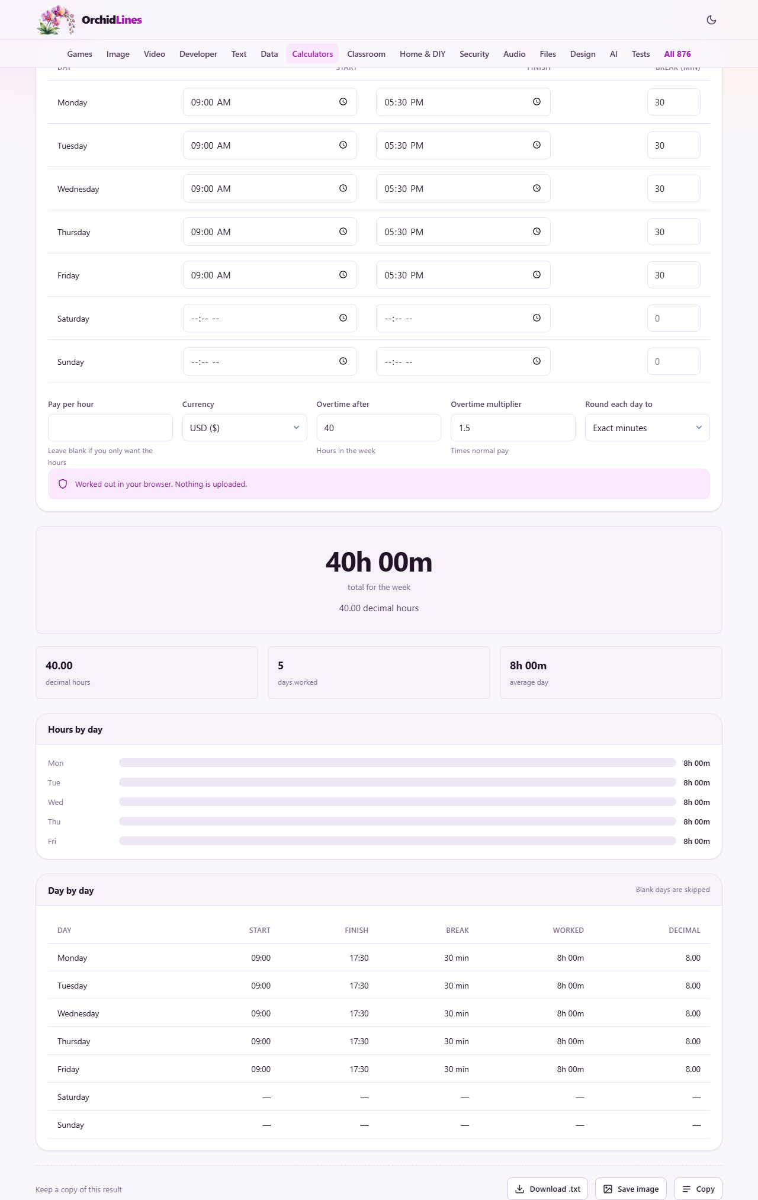This screenshot has height=1200, width=758.
Task: Copy the result to clipboard
Action: [x=698, y=1189]
